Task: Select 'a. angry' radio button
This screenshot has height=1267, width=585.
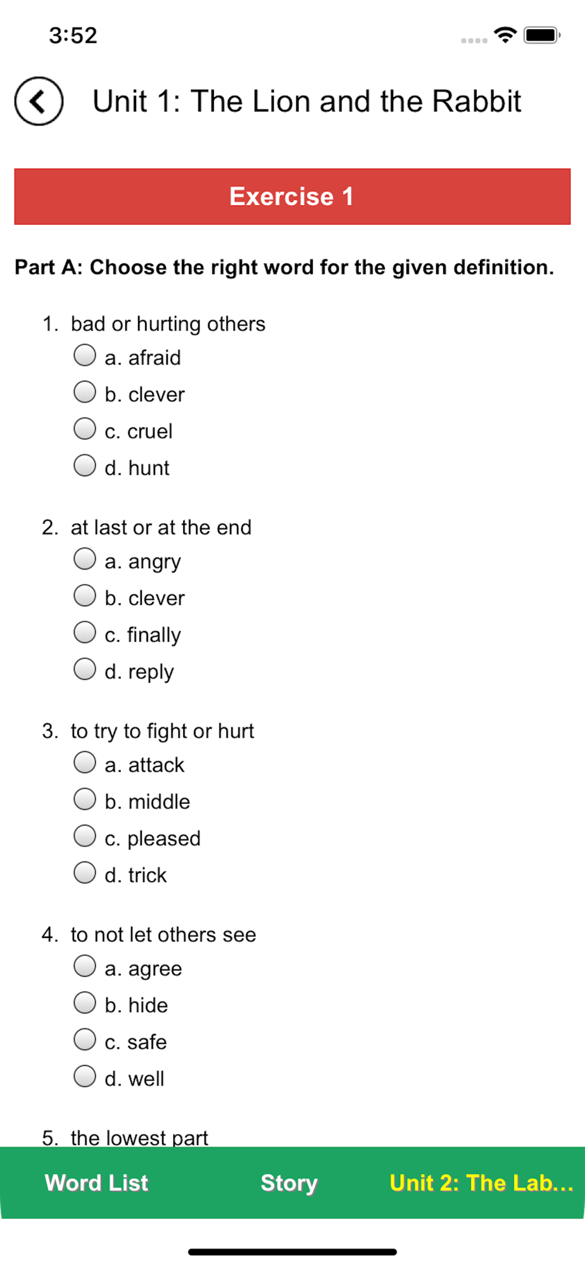Action: [x=84, y=559]
